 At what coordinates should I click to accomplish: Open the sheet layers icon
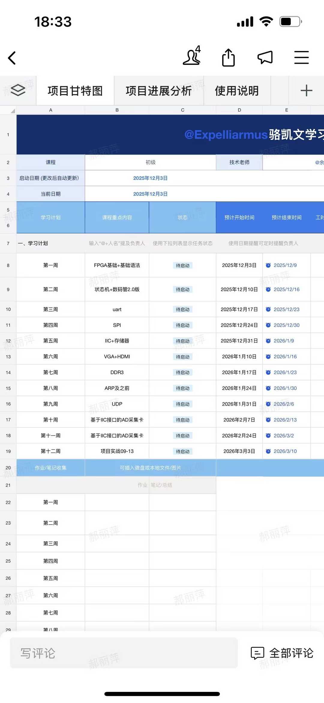click(x=18, y=90)
